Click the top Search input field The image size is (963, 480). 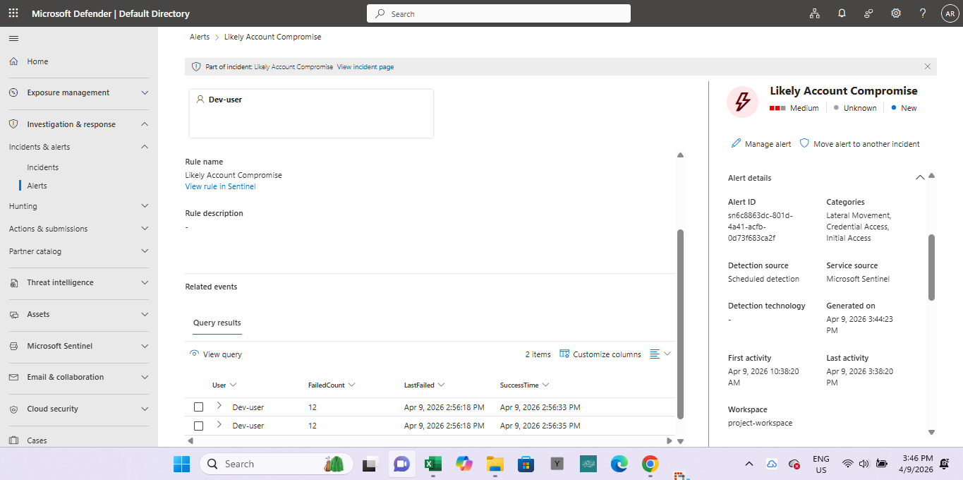499,13
